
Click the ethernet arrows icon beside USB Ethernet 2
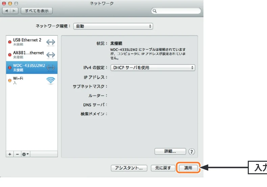click(51, 42)
